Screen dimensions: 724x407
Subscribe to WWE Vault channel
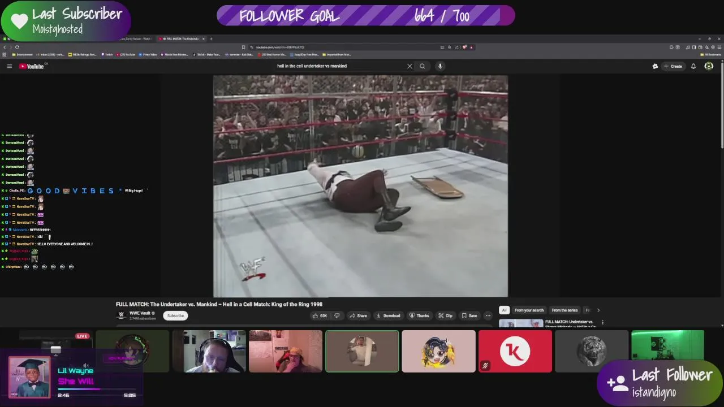(x=175, y=315)
